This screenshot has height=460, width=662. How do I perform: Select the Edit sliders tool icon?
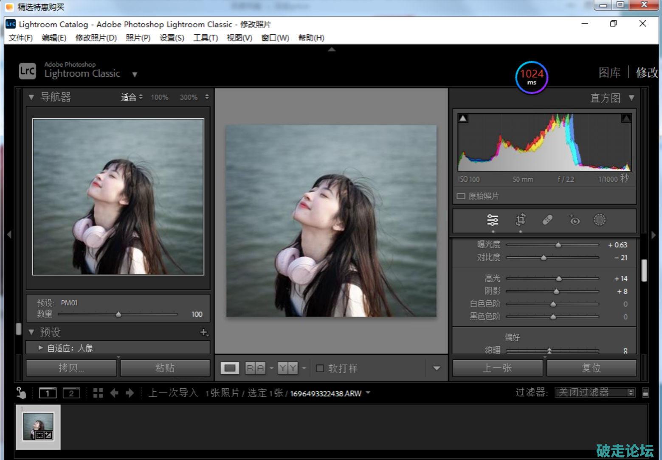[x=493, y=220]
